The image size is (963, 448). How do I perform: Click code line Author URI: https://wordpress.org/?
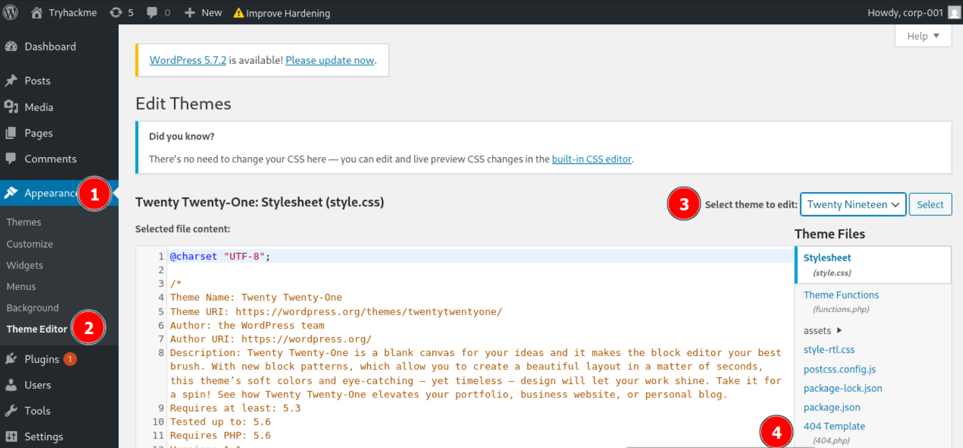point(270,339)
